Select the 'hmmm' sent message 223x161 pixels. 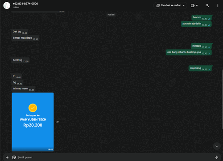click(x=202, y=18)
